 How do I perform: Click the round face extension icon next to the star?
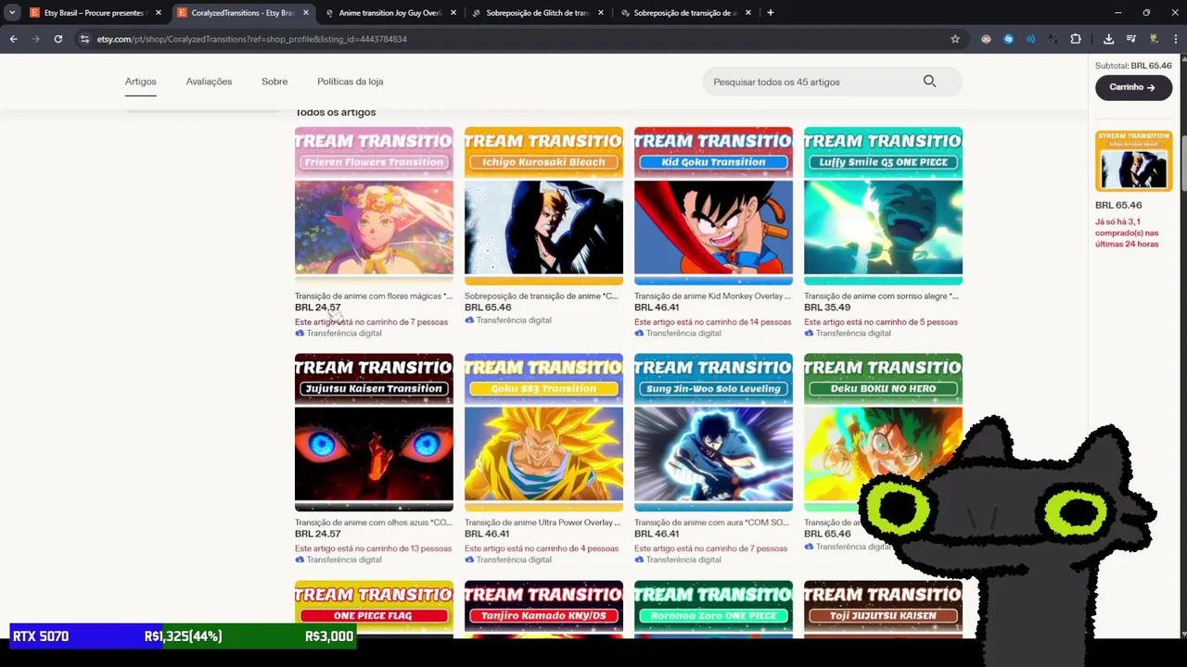pyautogui.click(x=986, y=39)
